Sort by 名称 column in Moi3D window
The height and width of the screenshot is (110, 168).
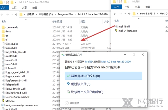[x=117, y=21]
